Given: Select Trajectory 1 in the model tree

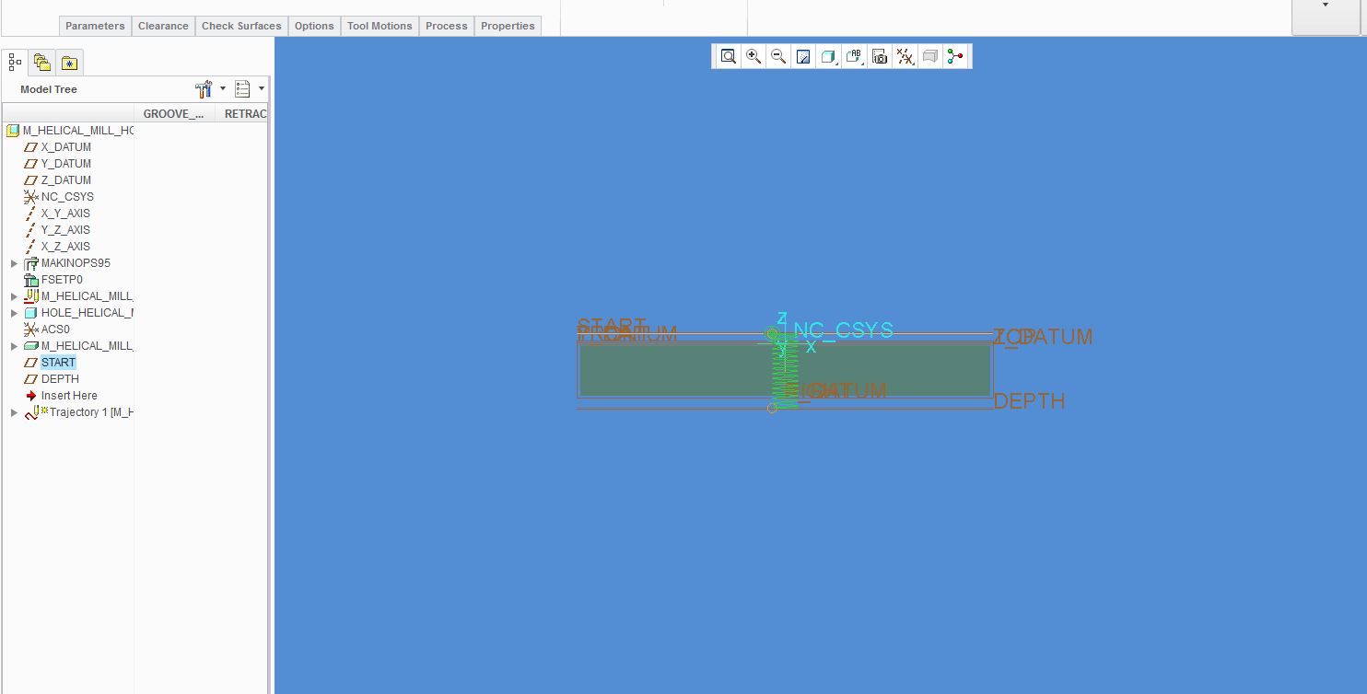Looking at the screenshot, I should click(x=91, y=412).
